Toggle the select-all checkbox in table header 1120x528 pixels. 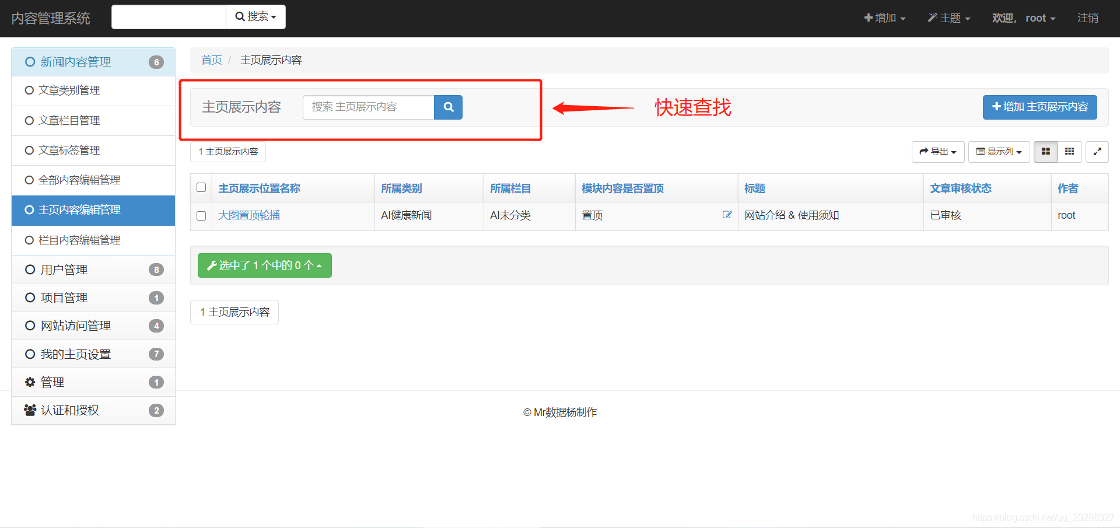tap(201, 187)
